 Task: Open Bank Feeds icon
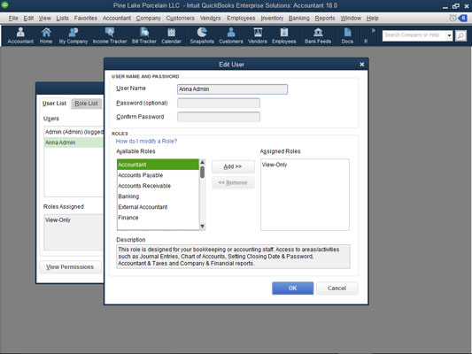(318, 35)
